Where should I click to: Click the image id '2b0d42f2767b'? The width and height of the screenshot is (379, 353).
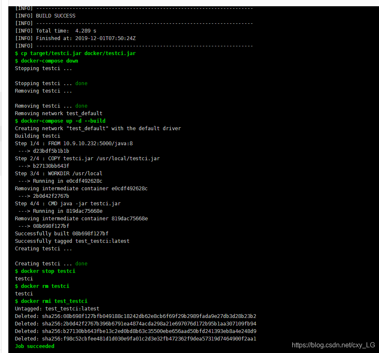(x=51, y=196)
